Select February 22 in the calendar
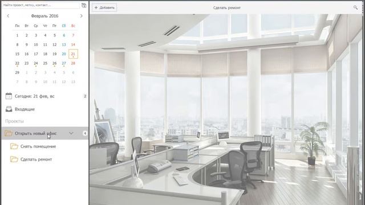This screenshot has height=205, width=365. point(17,63)
